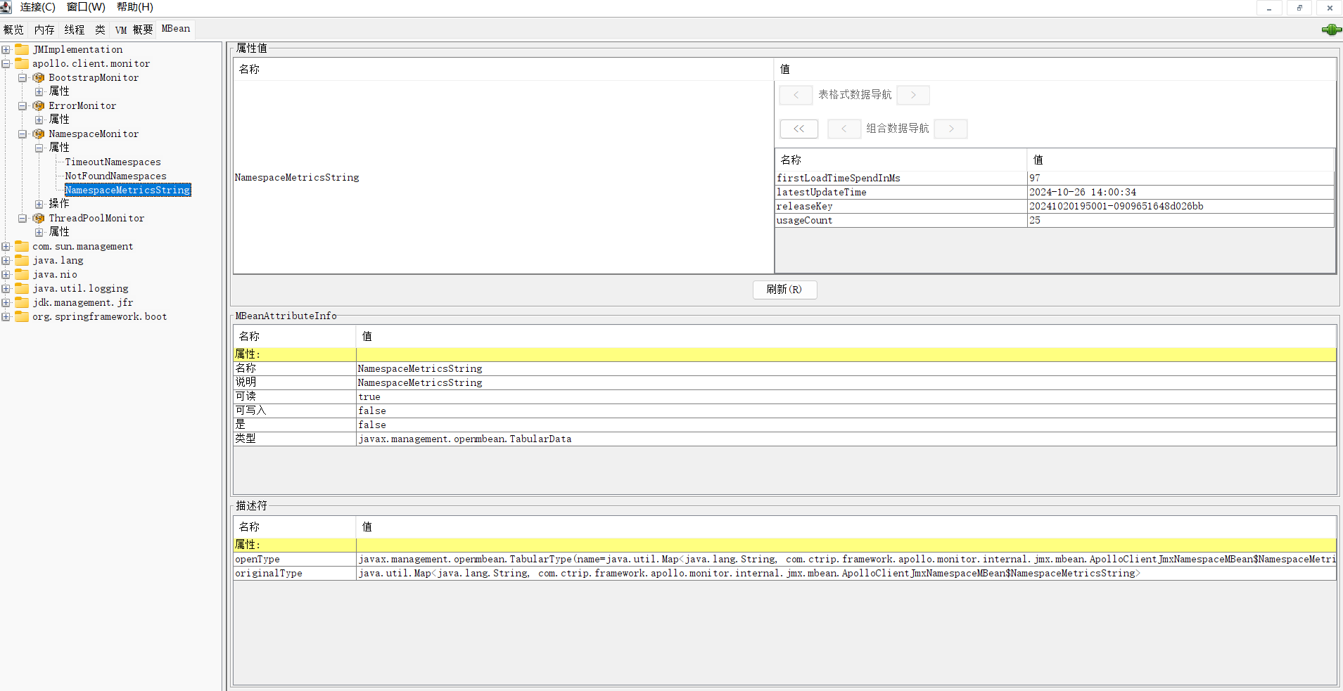The width and height of the screenshot is (1343, 691).
Task: Expand operations under NamespaceMonitor
Action: (x=39, y=205)
